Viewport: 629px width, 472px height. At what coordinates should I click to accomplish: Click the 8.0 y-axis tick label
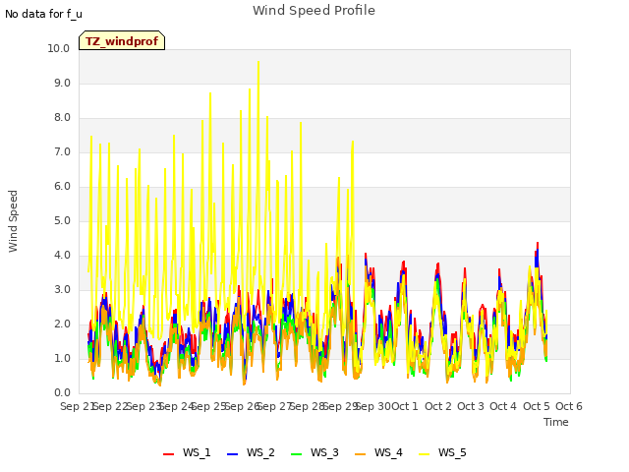(x=62, y=118)
